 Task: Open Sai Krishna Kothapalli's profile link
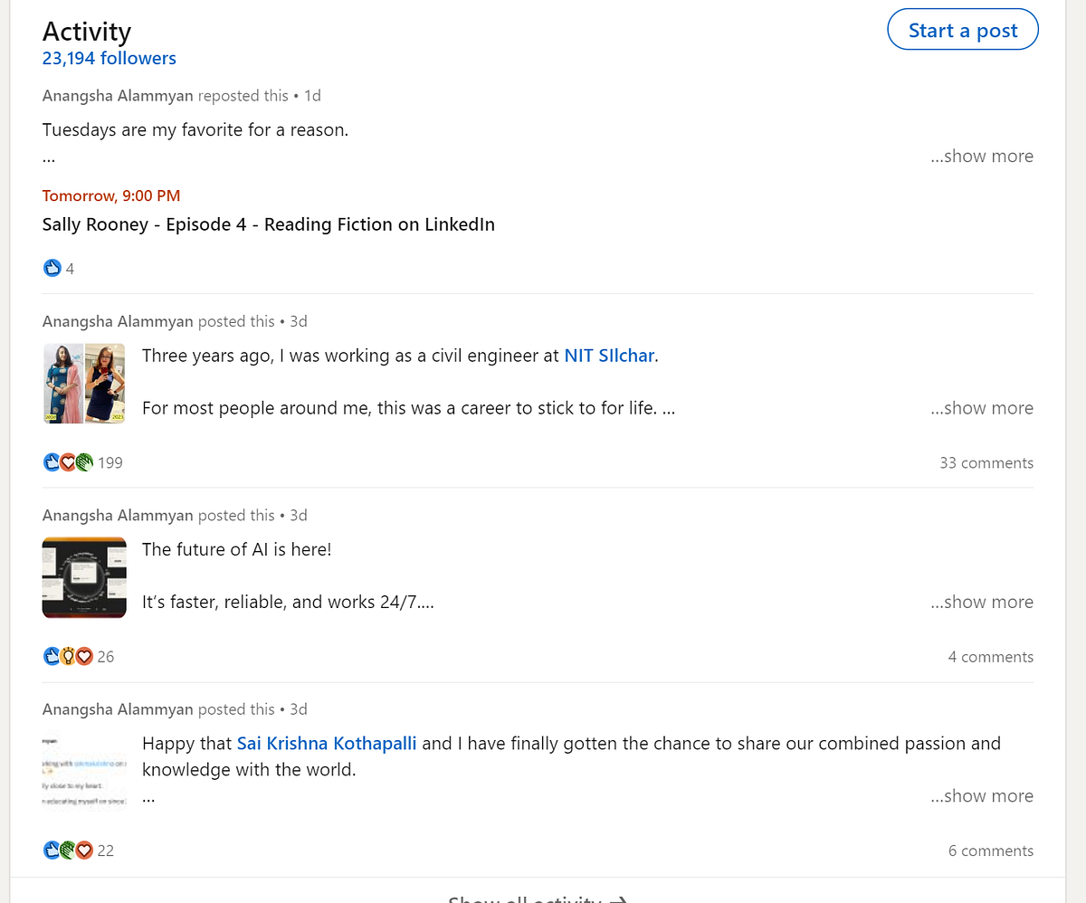(x=327, y=744)
